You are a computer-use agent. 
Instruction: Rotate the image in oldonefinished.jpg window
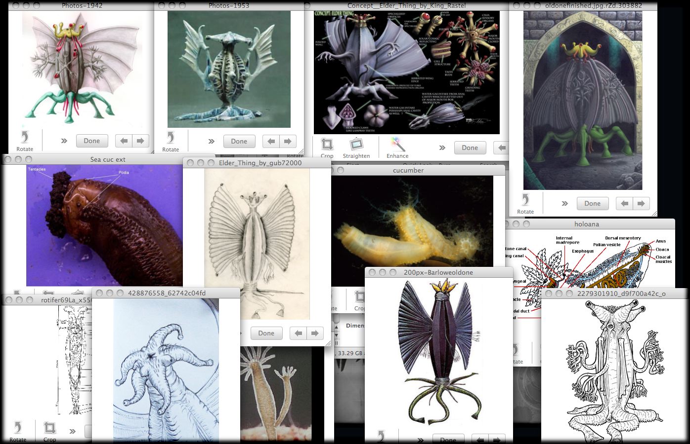click(x=525, y=203)
